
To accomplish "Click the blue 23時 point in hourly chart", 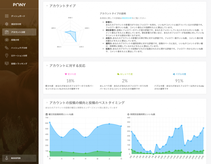I will tap(203, 128).
